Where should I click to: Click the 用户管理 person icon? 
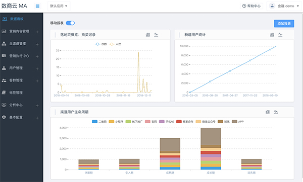point(4,68)
